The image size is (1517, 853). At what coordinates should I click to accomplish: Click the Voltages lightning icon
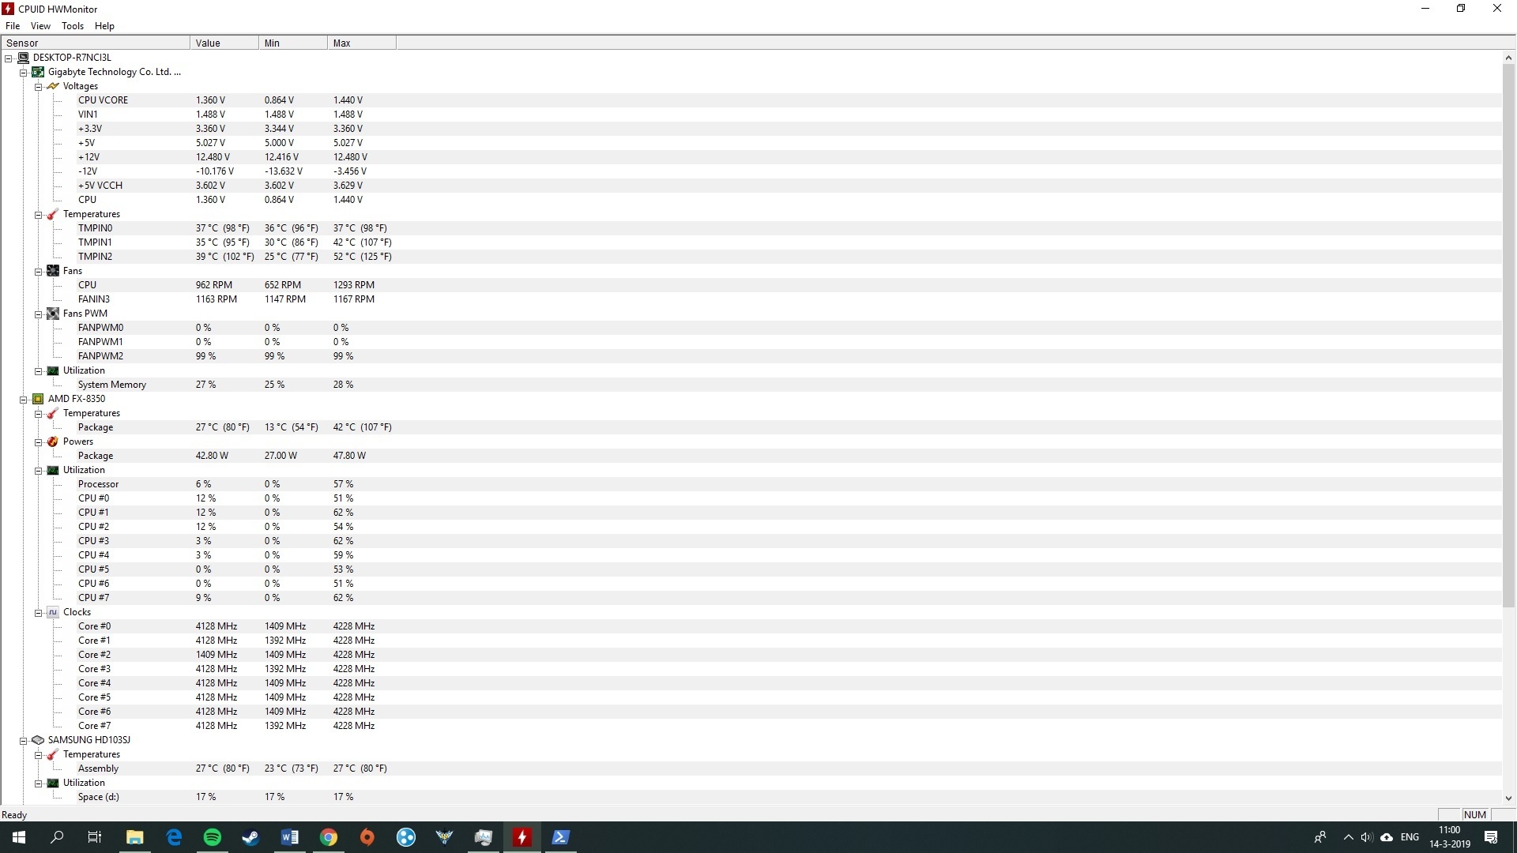pos(53,86)
